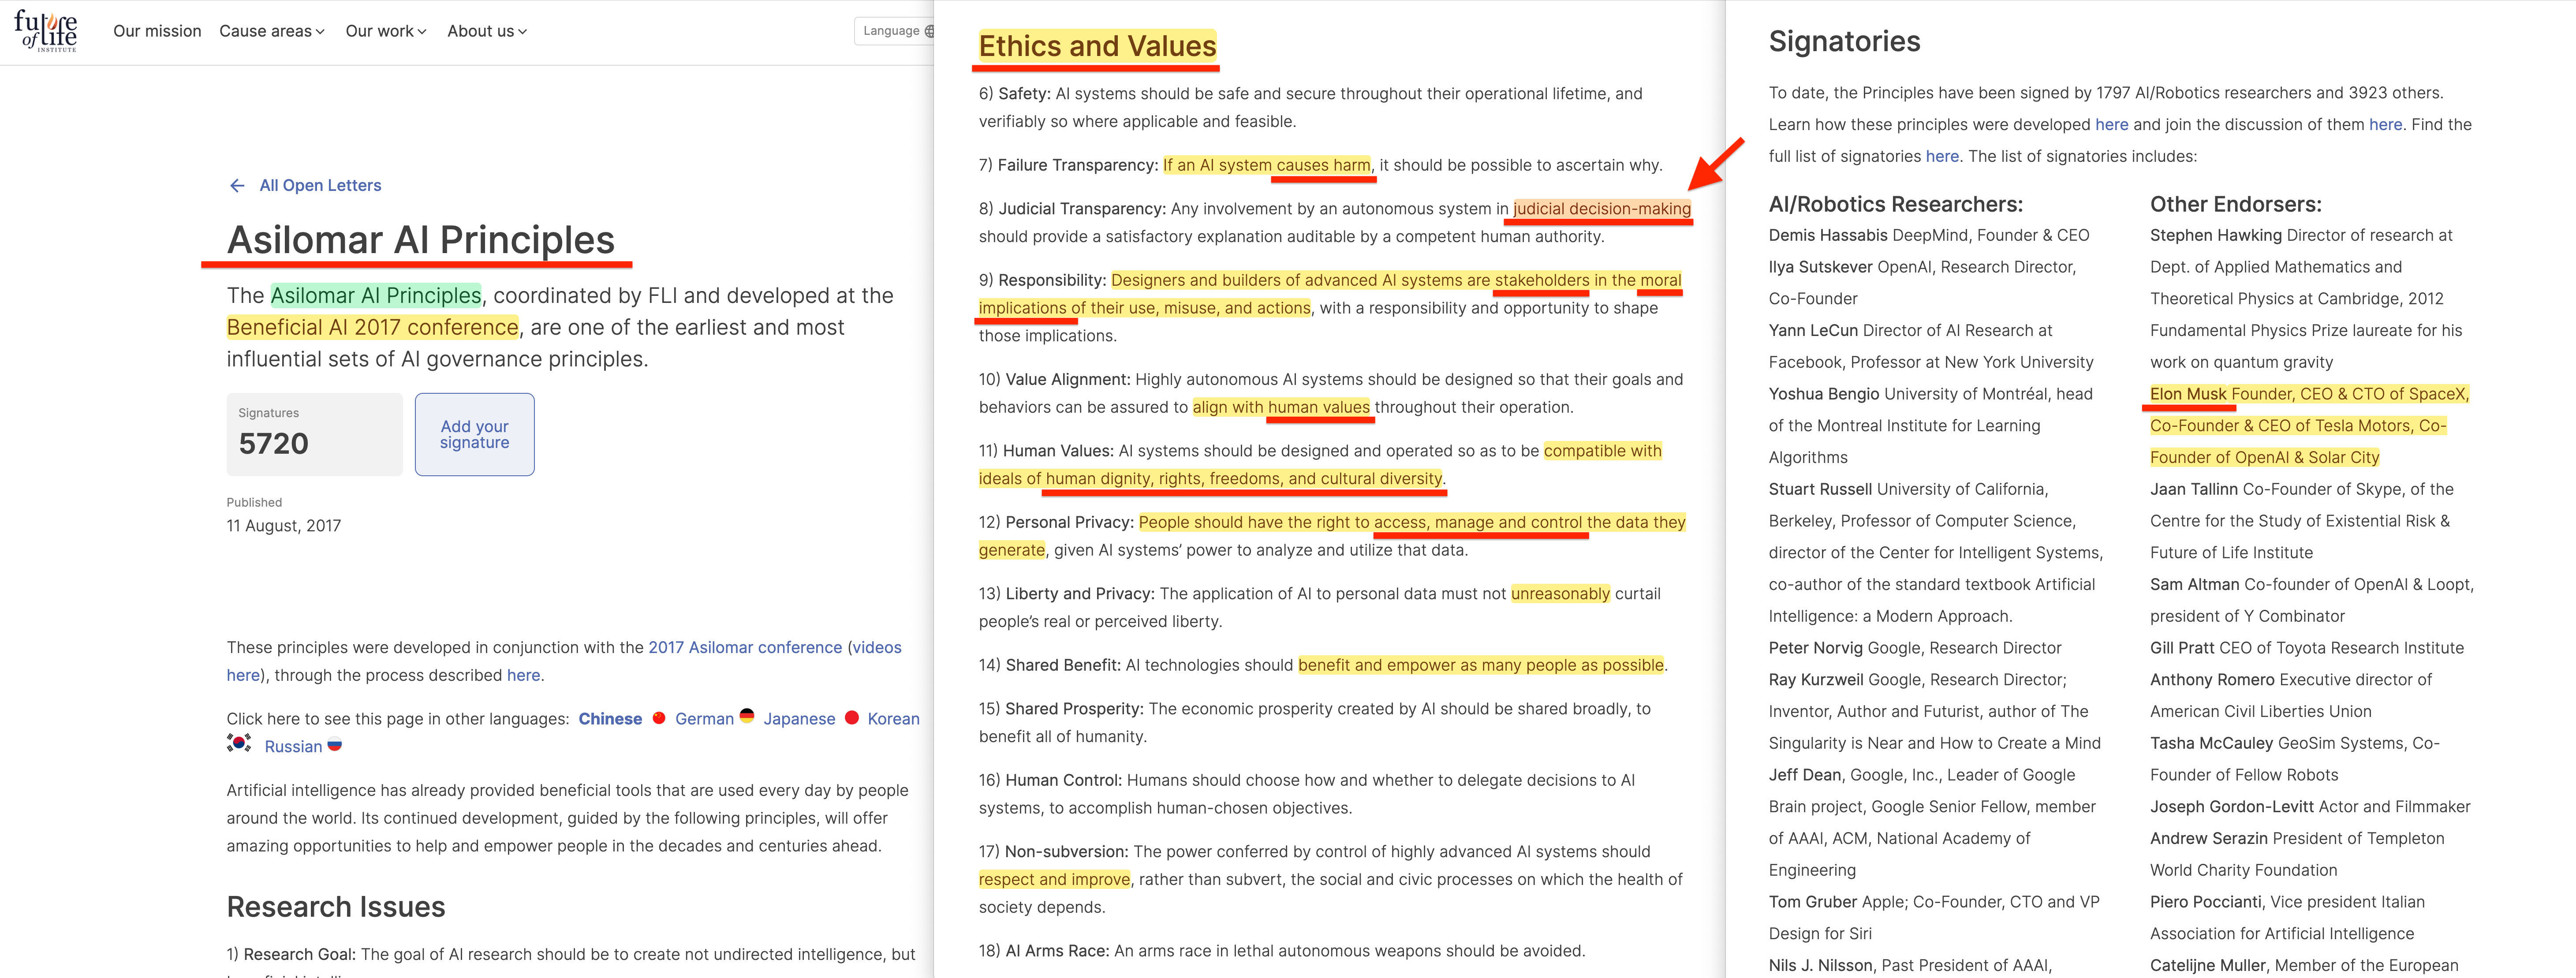2576x978 pixels.
Task: Click the name Jaan Tallinn
Action: 2194,490
